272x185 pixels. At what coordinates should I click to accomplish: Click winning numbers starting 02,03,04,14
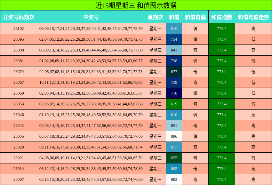(91, 93)
